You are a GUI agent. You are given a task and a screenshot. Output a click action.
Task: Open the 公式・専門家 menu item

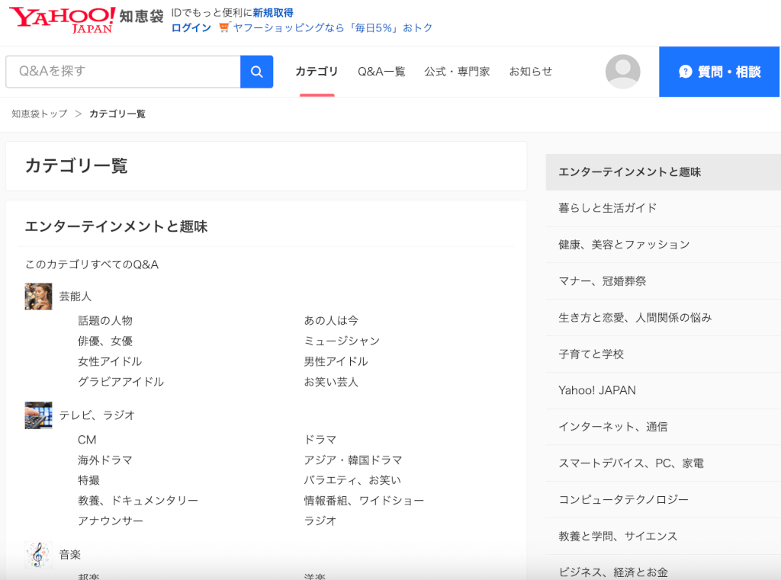pos(457,71)
